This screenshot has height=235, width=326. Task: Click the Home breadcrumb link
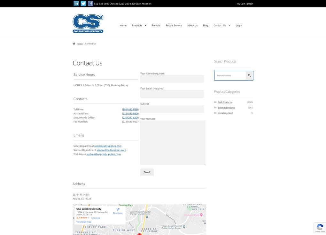[x=80, y=44]
